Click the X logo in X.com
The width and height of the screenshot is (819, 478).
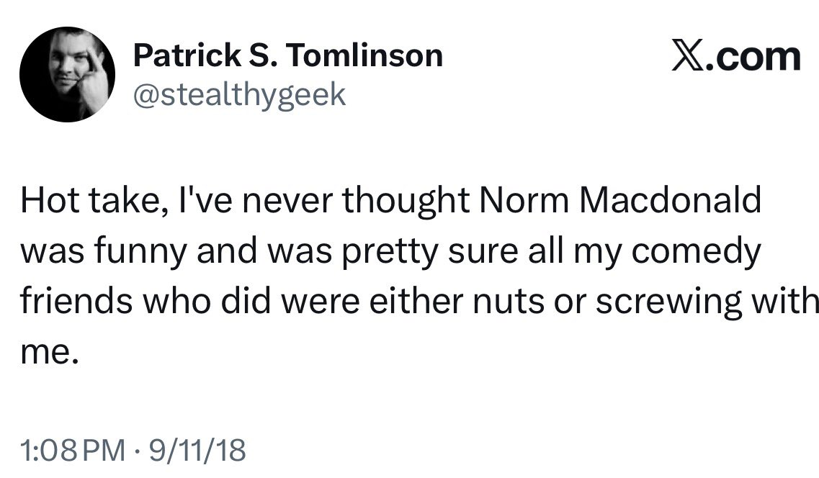pyautogui.click(x=688, y=55)
